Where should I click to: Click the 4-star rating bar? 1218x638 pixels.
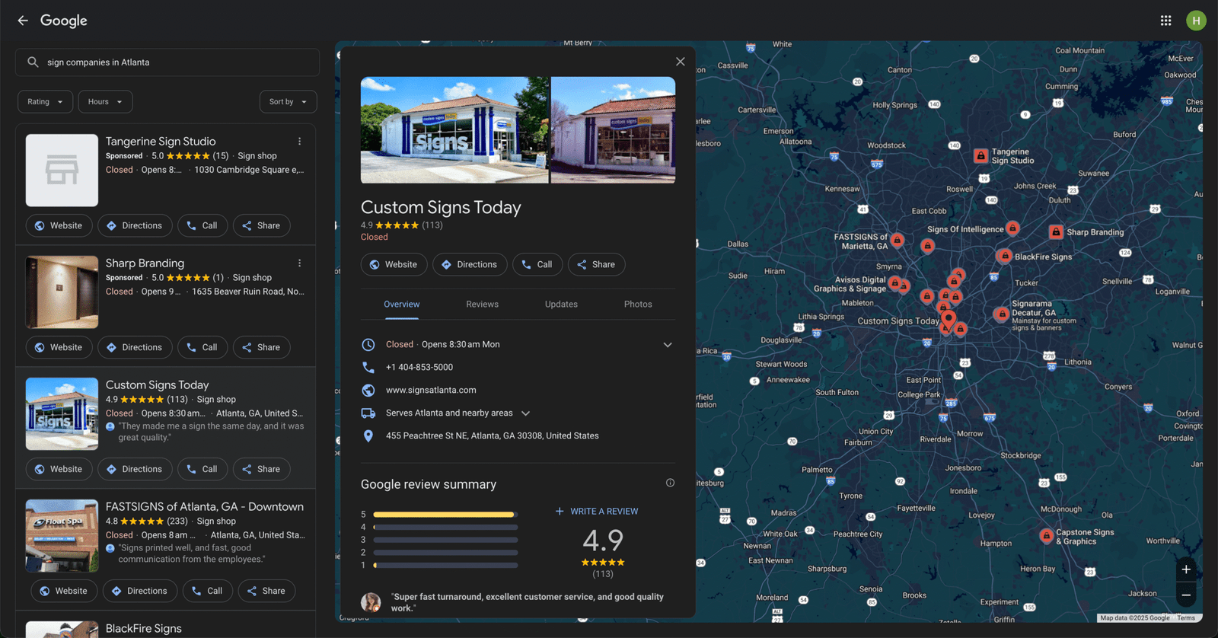pos(445,528)
